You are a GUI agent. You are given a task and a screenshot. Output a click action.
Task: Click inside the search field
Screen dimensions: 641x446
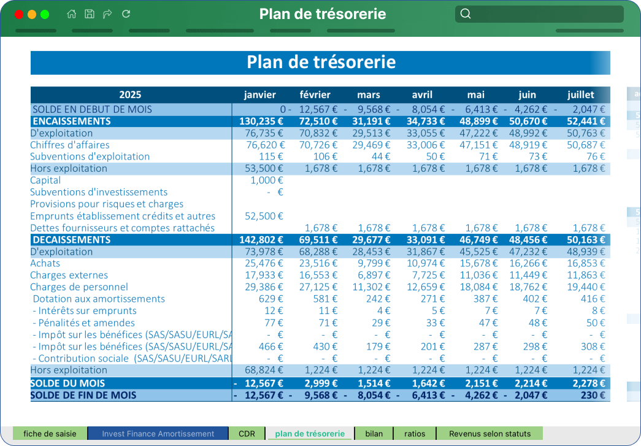539,14
